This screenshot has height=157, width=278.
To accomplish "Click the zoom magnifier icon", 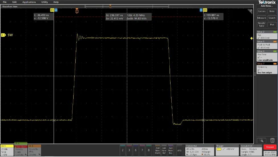I will pos(261,140).
